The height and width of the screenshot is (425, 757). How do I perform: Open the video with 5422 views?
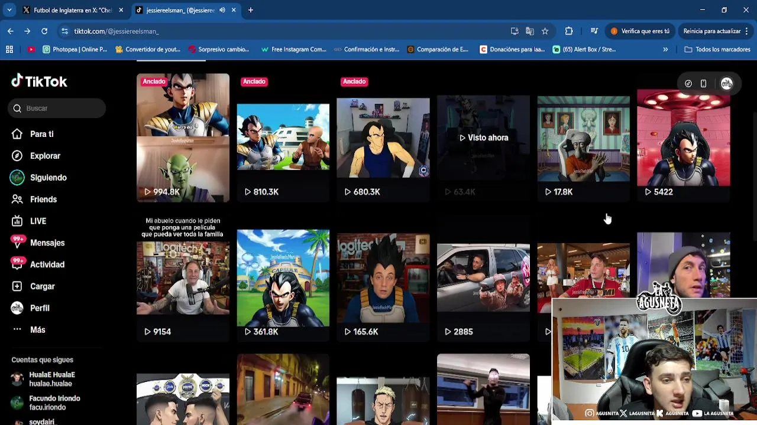pos(683,138)
